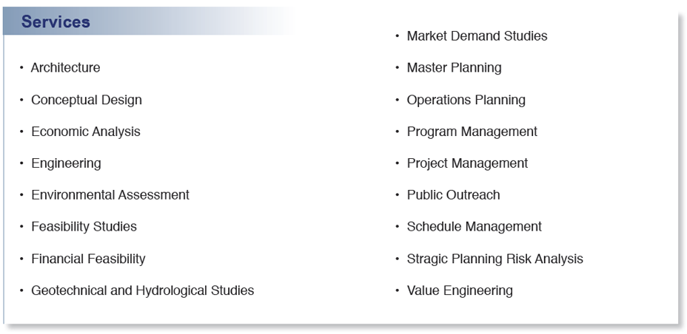Open the Operations Planning service
The height and width of the screenshot is (334, 687).
466,100
